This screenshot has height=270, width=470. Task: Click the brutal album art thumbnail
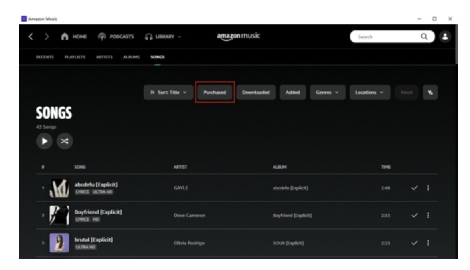(59, 243)
